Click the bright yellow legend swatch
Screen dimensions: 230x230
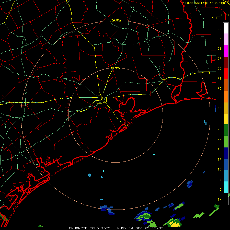coord(226,119)
